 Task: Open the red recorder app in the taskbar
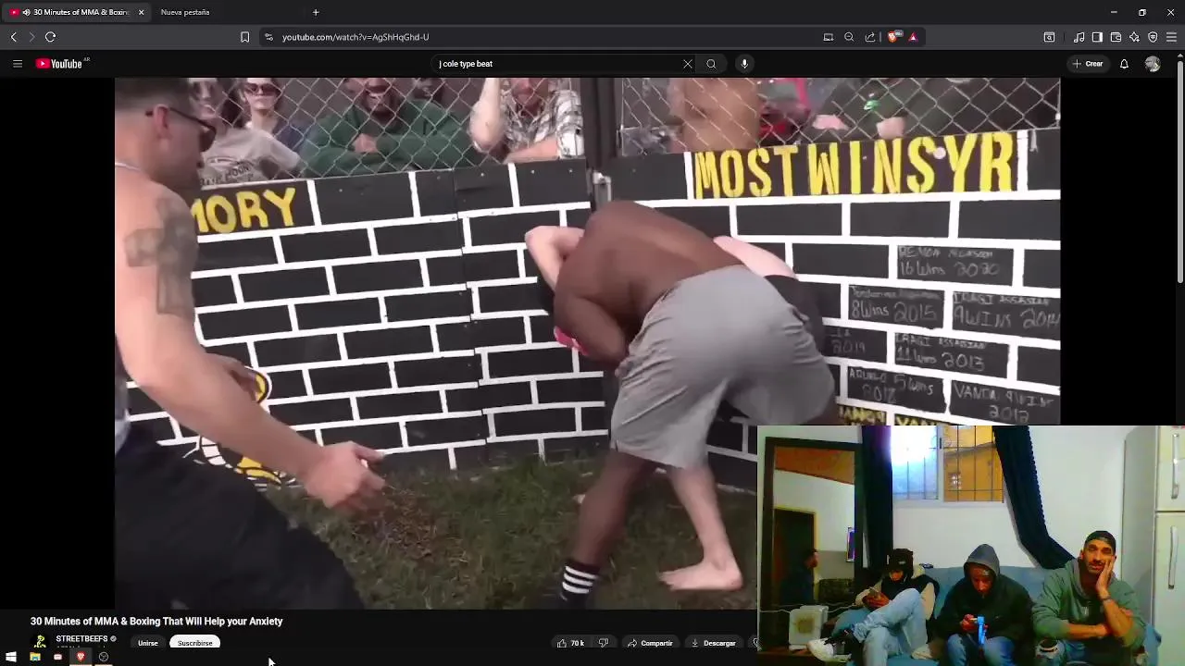(x=57, y=657)
